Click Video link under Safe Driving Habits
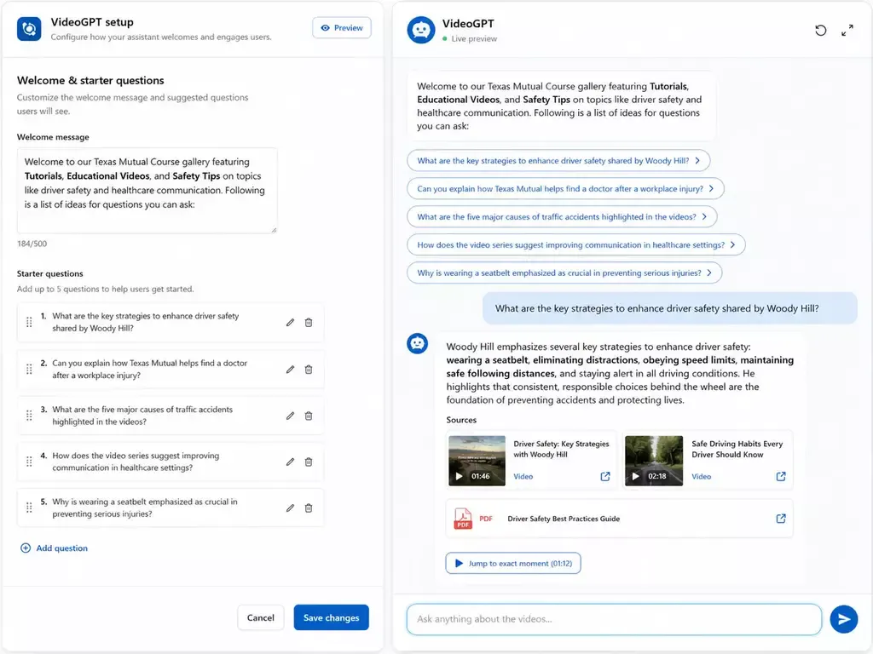 [x=701, y=477]
